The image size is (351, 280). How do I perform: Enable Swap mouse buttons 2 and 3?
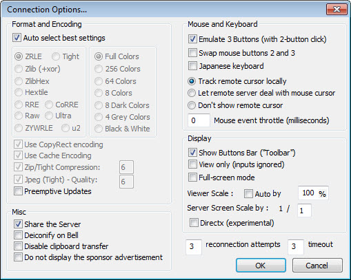(x=192, y=53)
